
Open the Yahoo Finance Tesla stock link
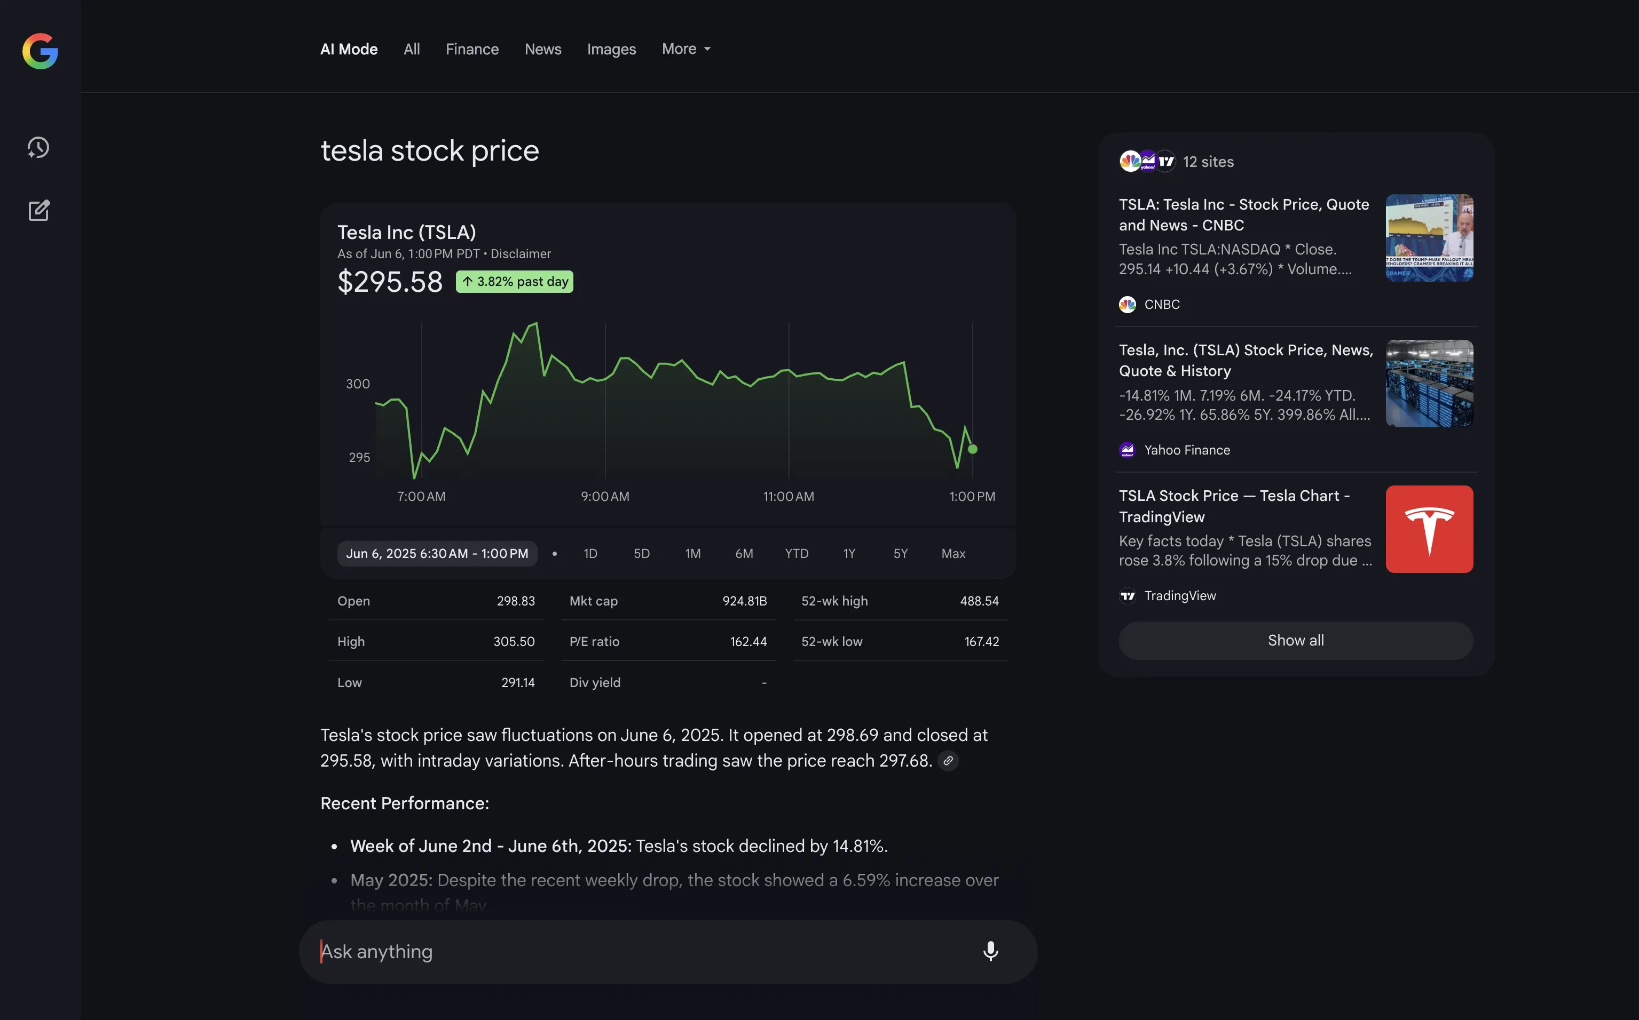click(1246, 360)
